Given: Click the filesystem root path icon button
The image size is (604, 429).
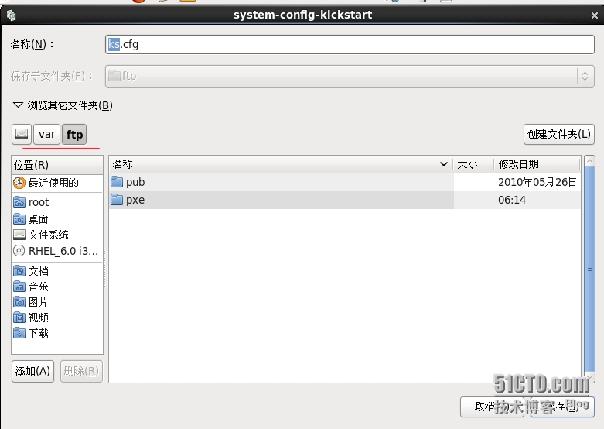Looking at the screenshot, I should click(22, 134).
